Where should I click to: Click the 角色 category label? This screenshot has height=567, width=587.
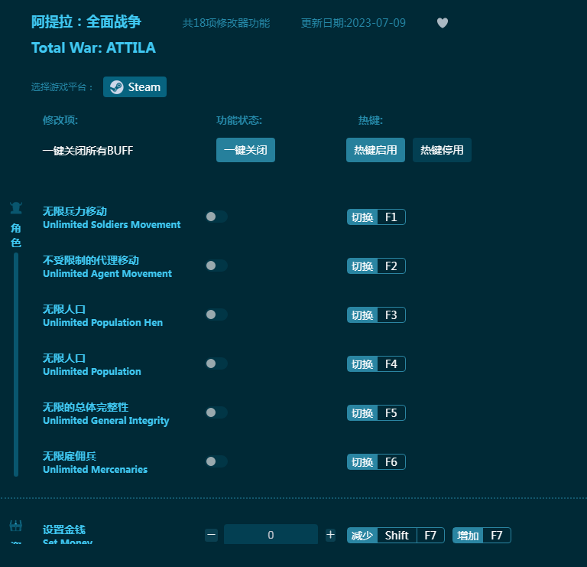tap(16, 236)
